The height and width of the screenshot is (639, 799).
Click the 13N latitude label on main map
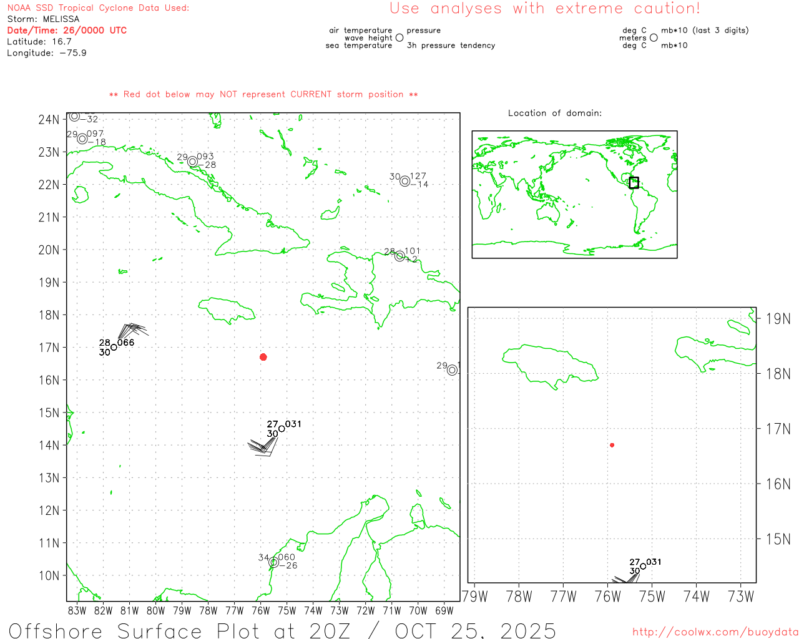point(49,478)
